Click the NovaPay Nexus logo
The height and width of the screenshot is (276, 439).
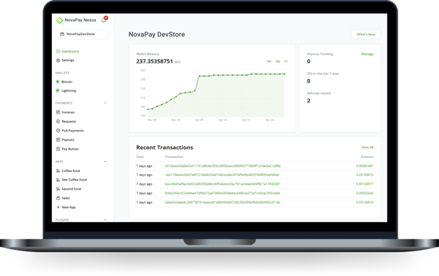[x=60, y=21]
